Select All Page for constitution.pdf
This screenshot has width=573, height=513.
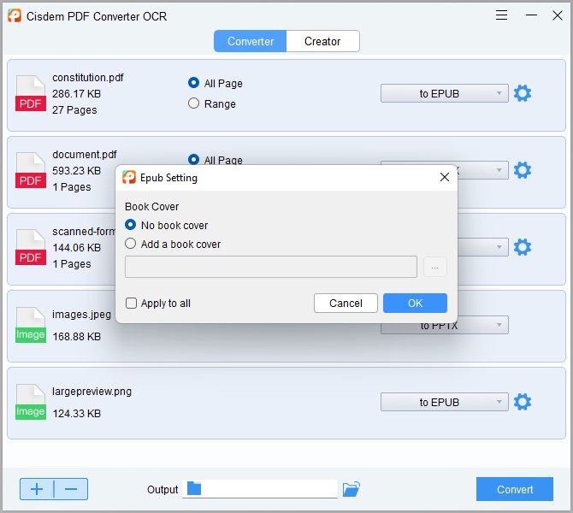pos(193,83)
